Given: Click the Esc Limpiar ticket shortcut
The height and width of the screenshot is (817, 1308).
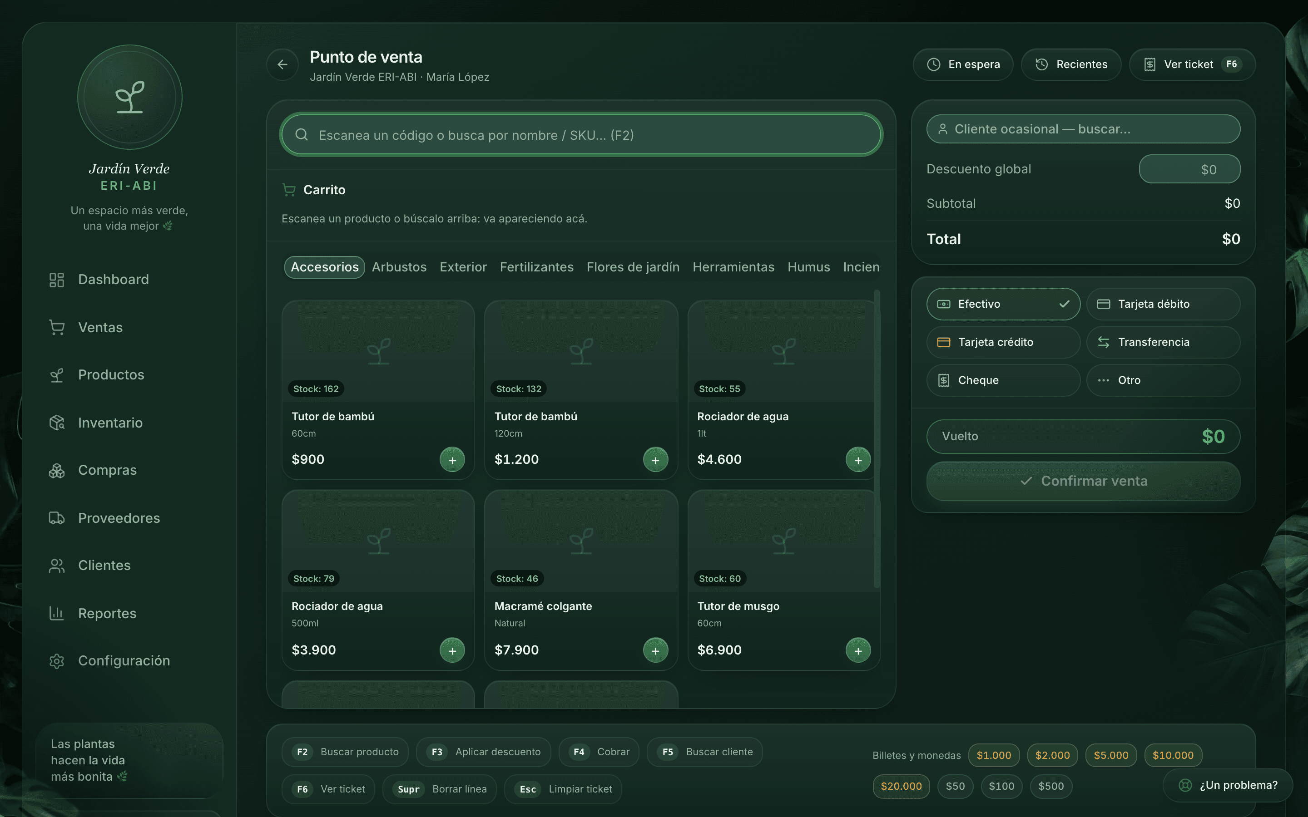Looking at the screenshot, I should 563,789.
